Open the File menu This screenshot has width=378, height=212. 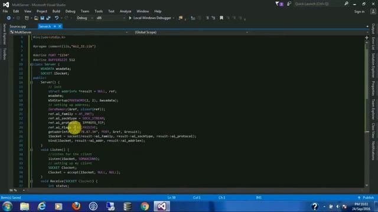click(5, 11)
